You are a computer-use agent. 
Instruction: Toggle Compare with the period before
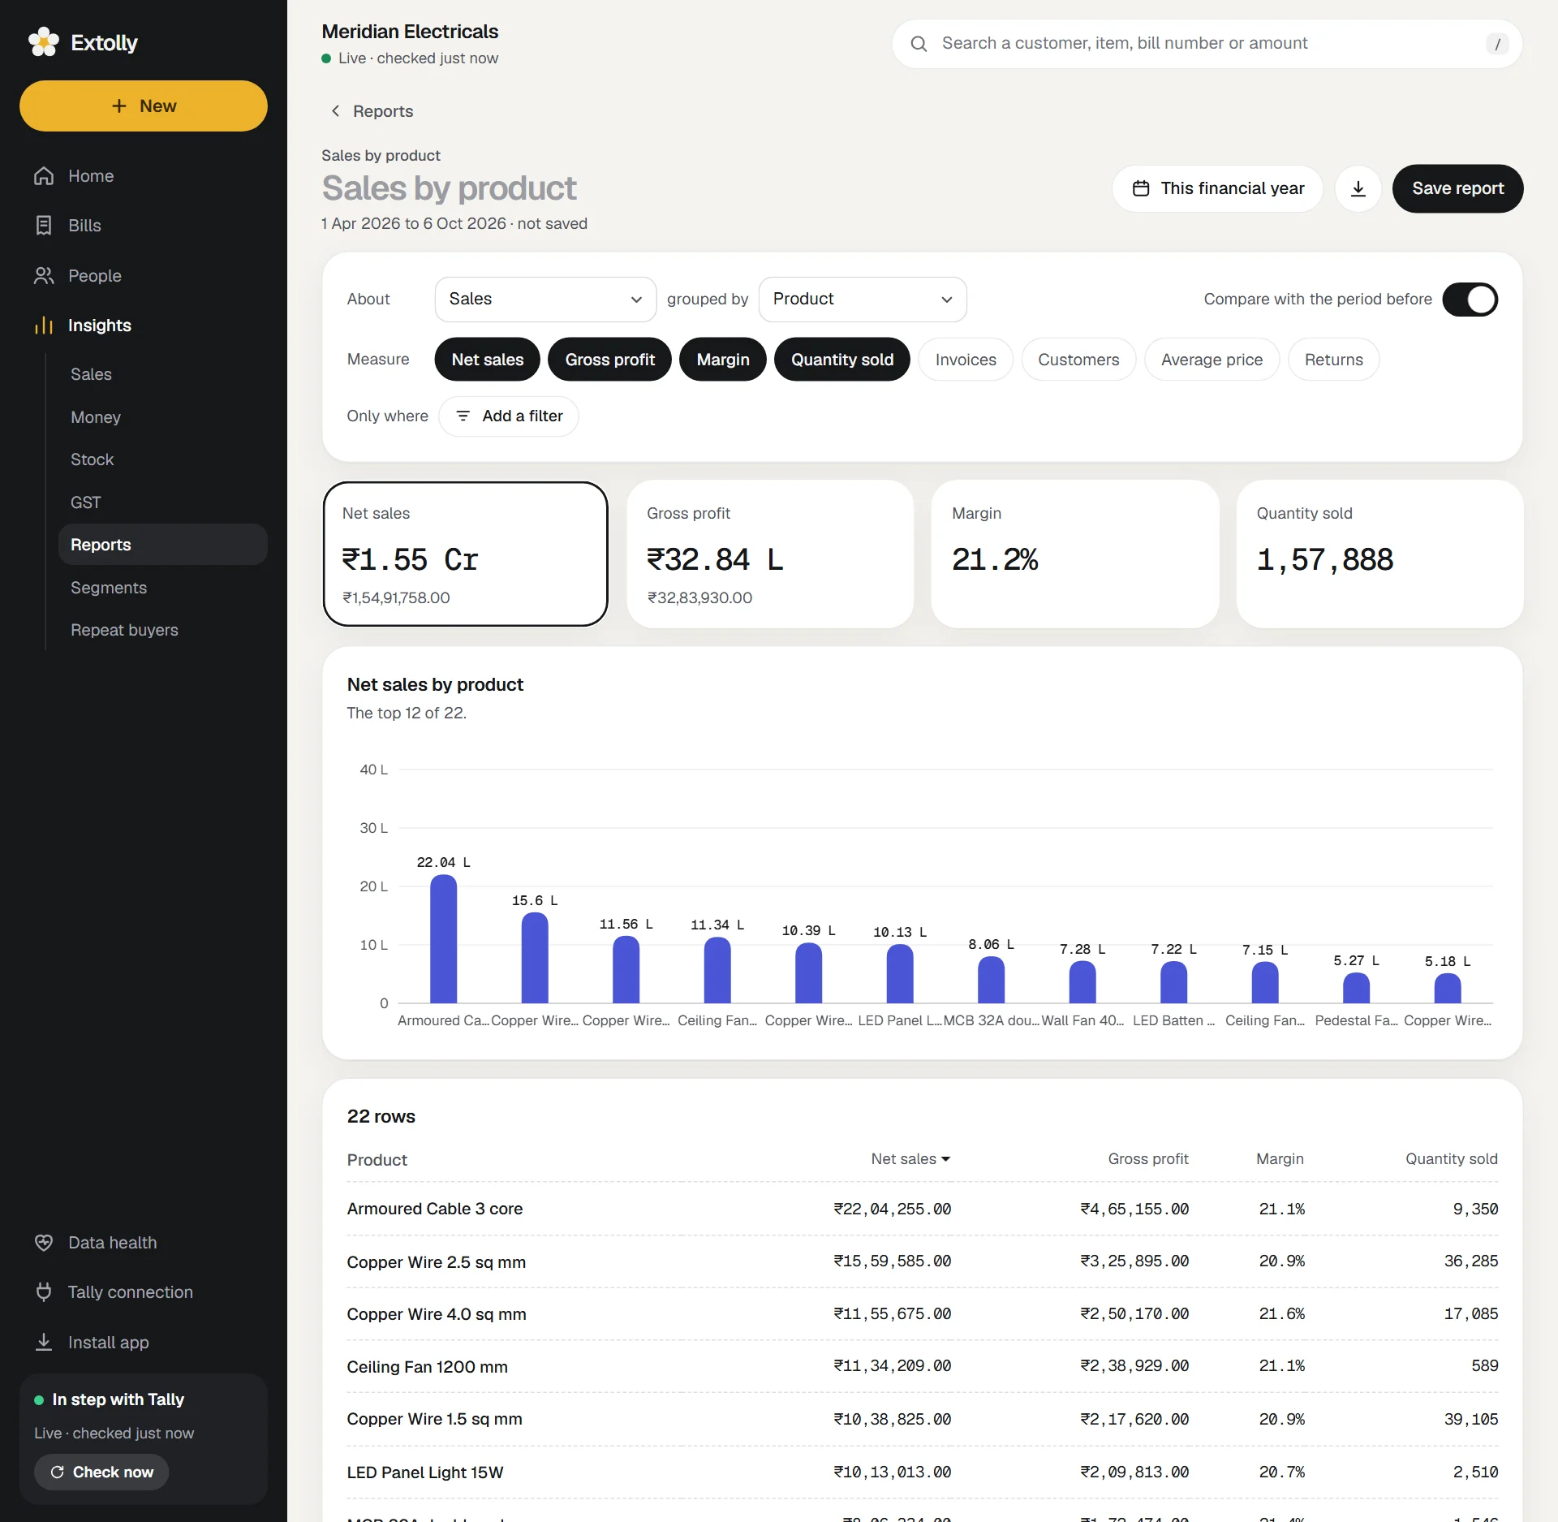coord(1470,300)
